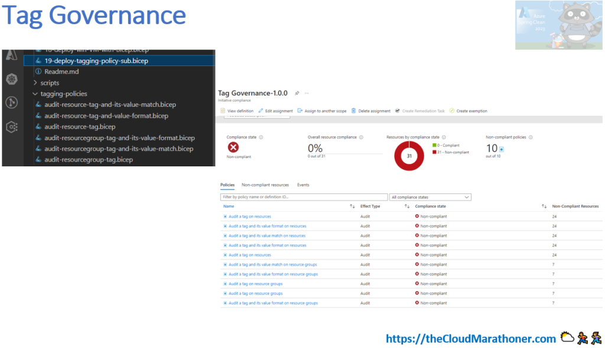Open more options ellipsis beside title
Viewport: 605px width, 348px height.
click(x=307, y=93)
